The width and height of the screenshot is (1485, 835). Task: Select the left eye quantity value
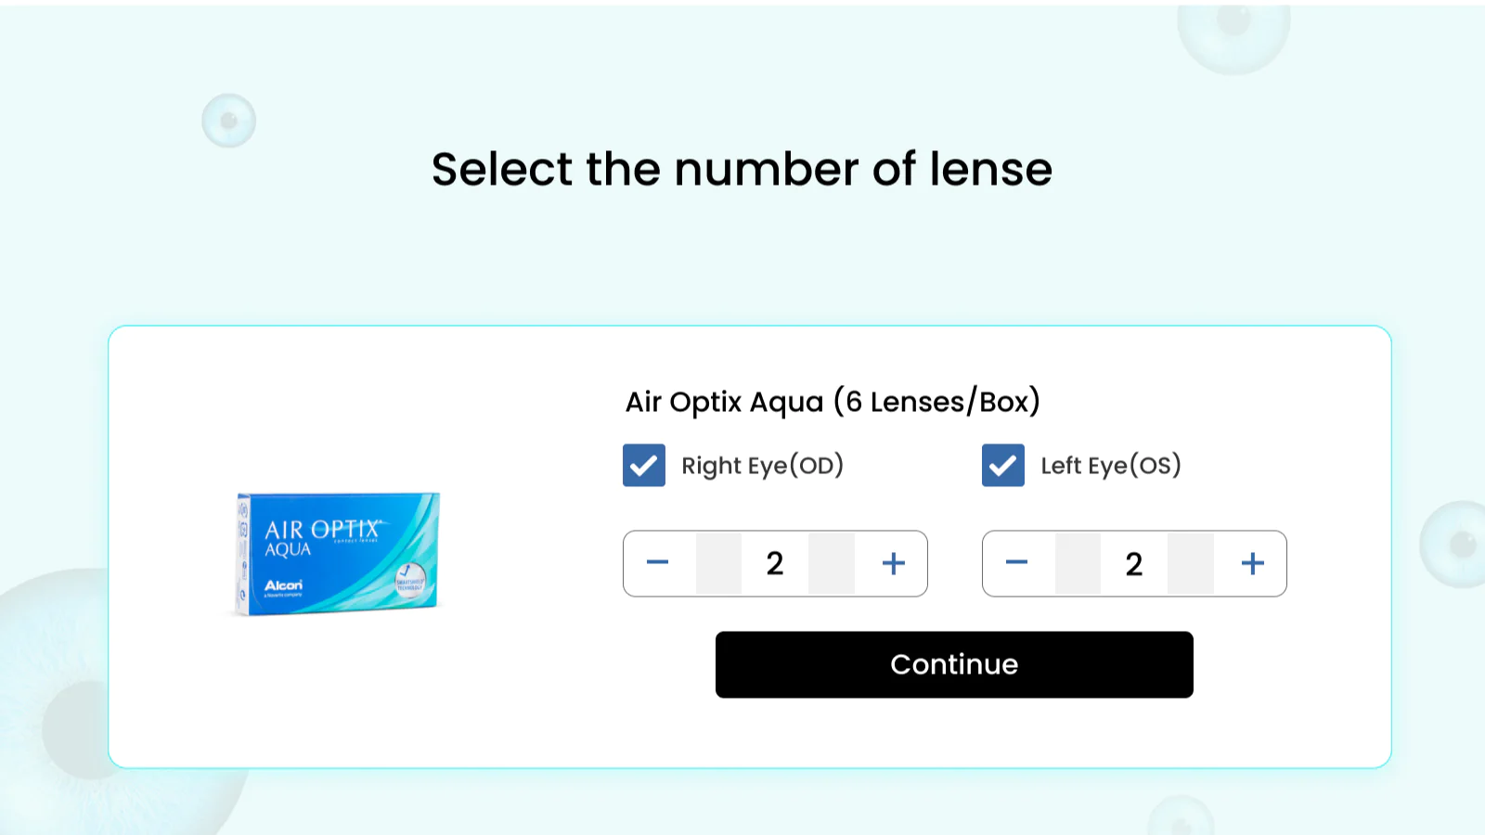click(x=1133, y=563)
